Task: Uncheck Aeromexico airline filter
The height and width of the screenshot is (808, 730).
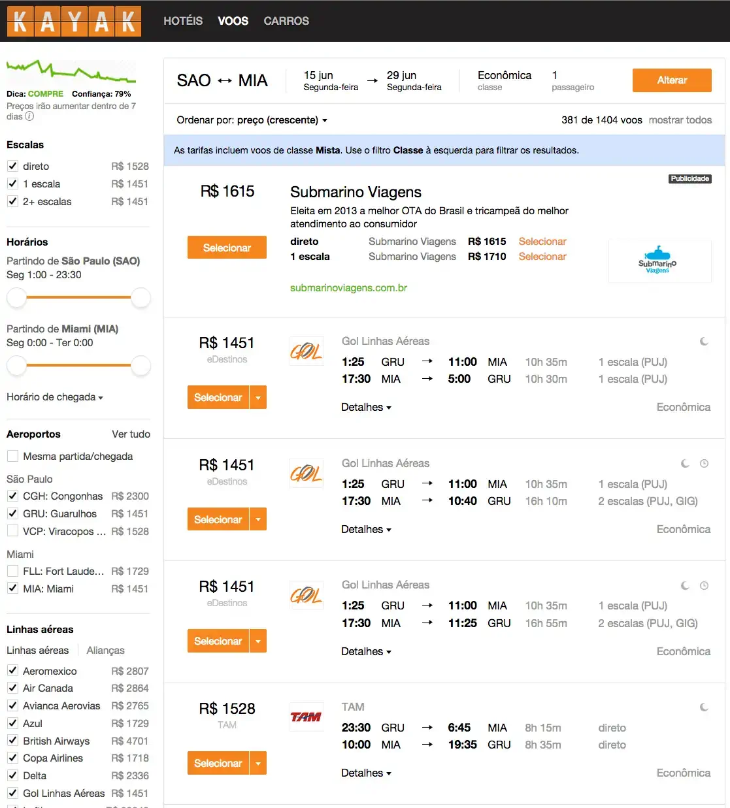Action: tap(12, 671)
